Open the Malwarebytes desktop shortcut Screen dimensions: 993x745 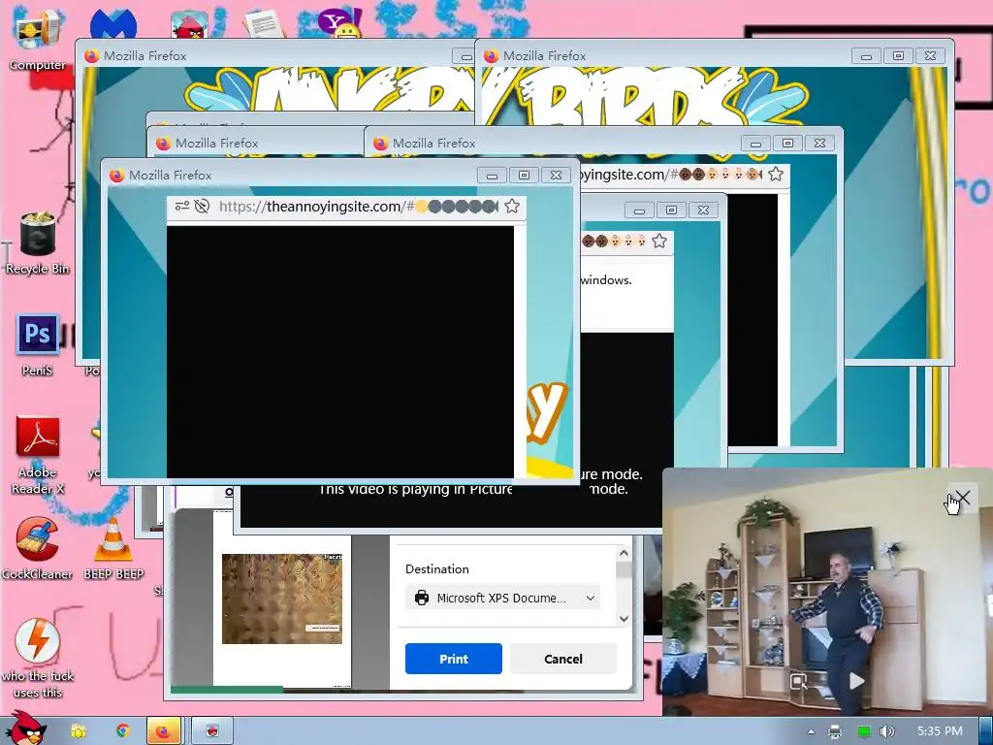pos(114,24)
